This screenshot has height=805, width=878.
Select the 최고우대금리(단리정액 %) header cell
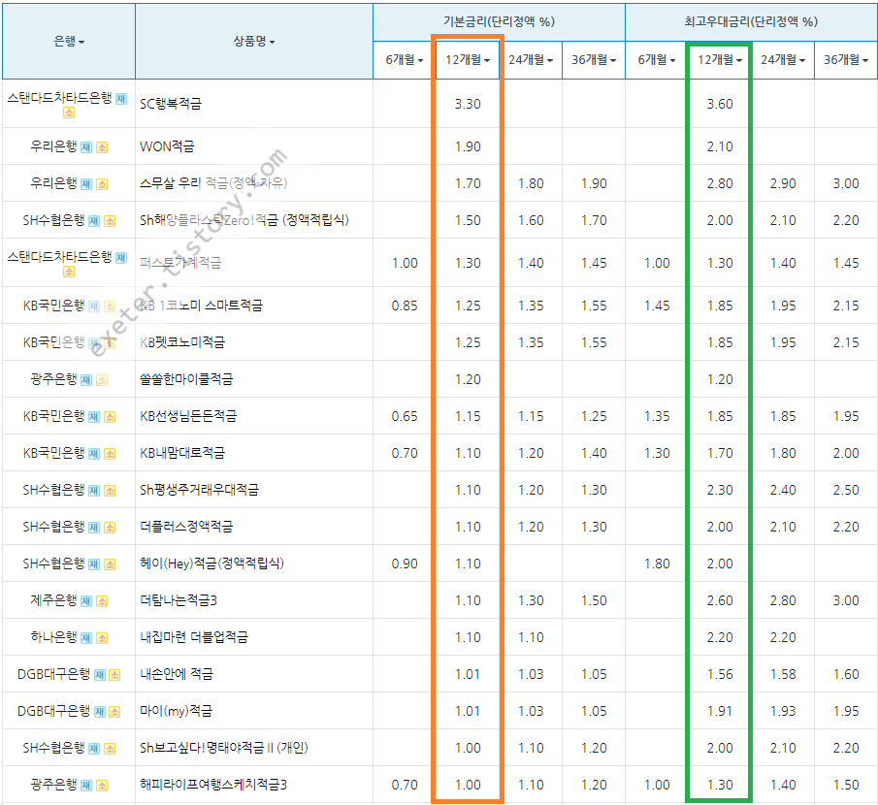[x=751, y=22]
